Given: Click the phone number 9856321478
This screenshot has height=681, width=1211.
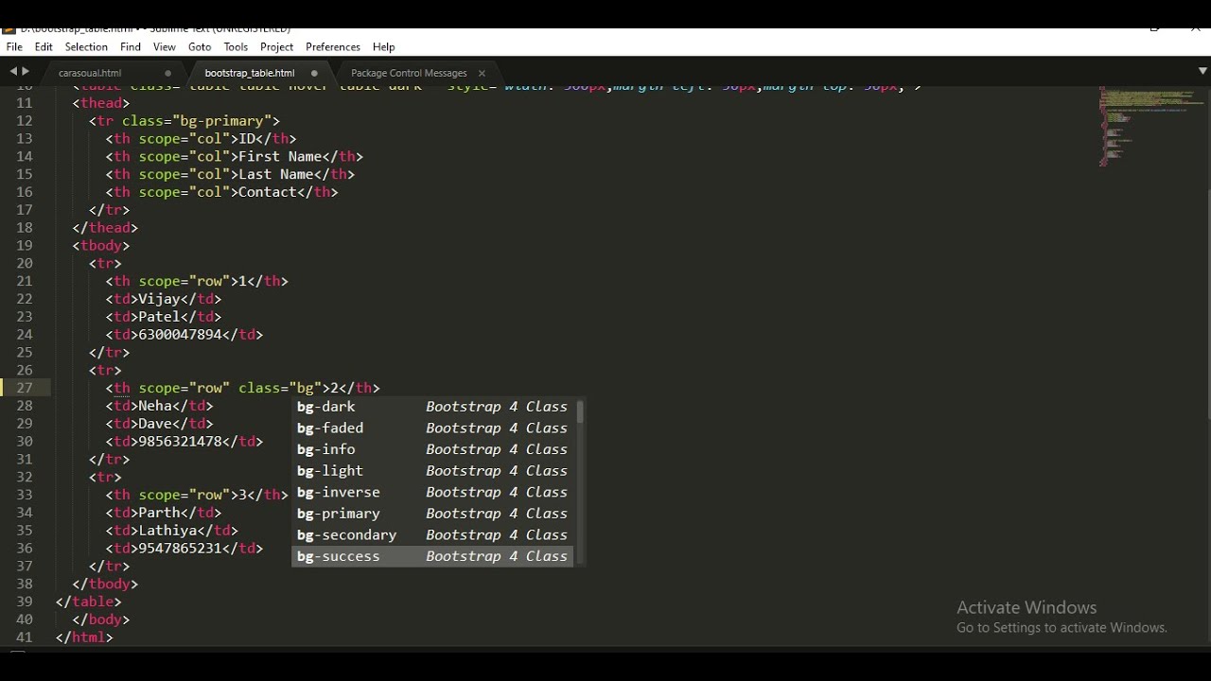Looking at the screenshot, I should 180,442.
